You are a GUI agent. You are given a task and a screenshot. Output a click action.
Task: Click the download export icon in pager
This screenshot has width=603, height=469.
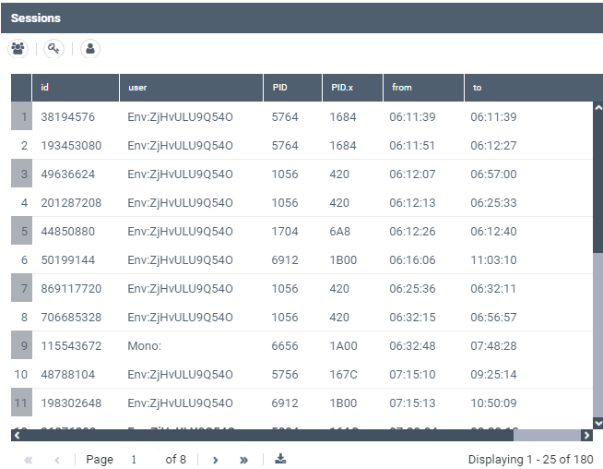coord(280,459)
